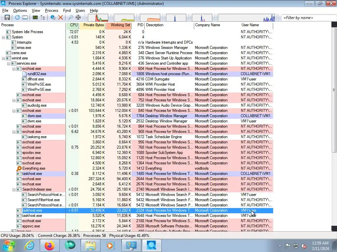Open Find handle or DLL magnifier icon

(70, 18)
